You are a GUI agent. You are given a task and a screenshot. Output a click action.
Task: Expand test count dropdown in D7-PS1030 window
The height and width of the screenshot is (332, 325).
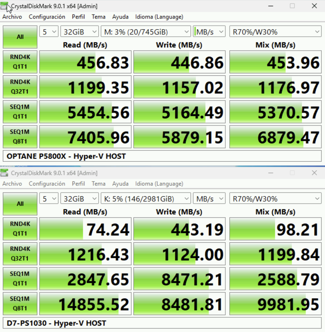pos(49,199)
